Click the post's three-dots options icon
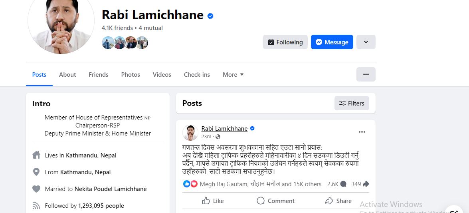 click(x=362, y=132)
